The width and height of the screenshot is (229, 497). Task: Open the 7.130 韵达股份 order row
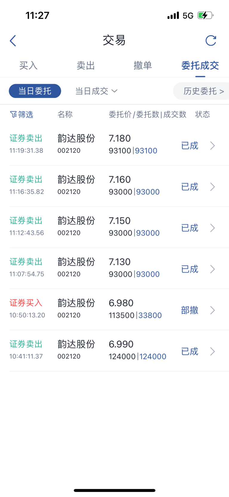[x=119, y=268]
